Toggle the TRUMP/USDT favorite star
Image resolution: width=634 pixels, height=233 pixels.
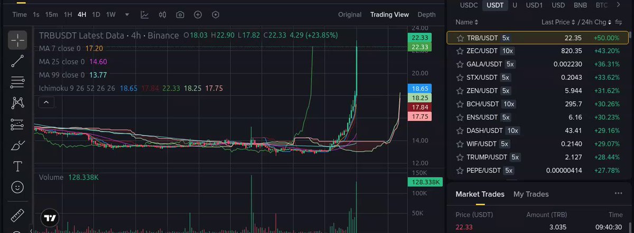pyautogui.click(x=460, y=157)
